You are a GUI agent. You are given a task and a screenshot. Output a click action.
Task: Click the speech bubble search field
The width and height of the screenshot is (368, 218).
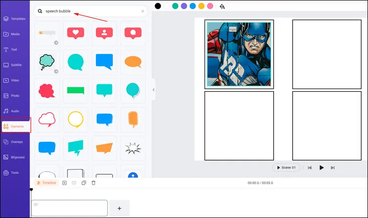(x=91, y=11)
